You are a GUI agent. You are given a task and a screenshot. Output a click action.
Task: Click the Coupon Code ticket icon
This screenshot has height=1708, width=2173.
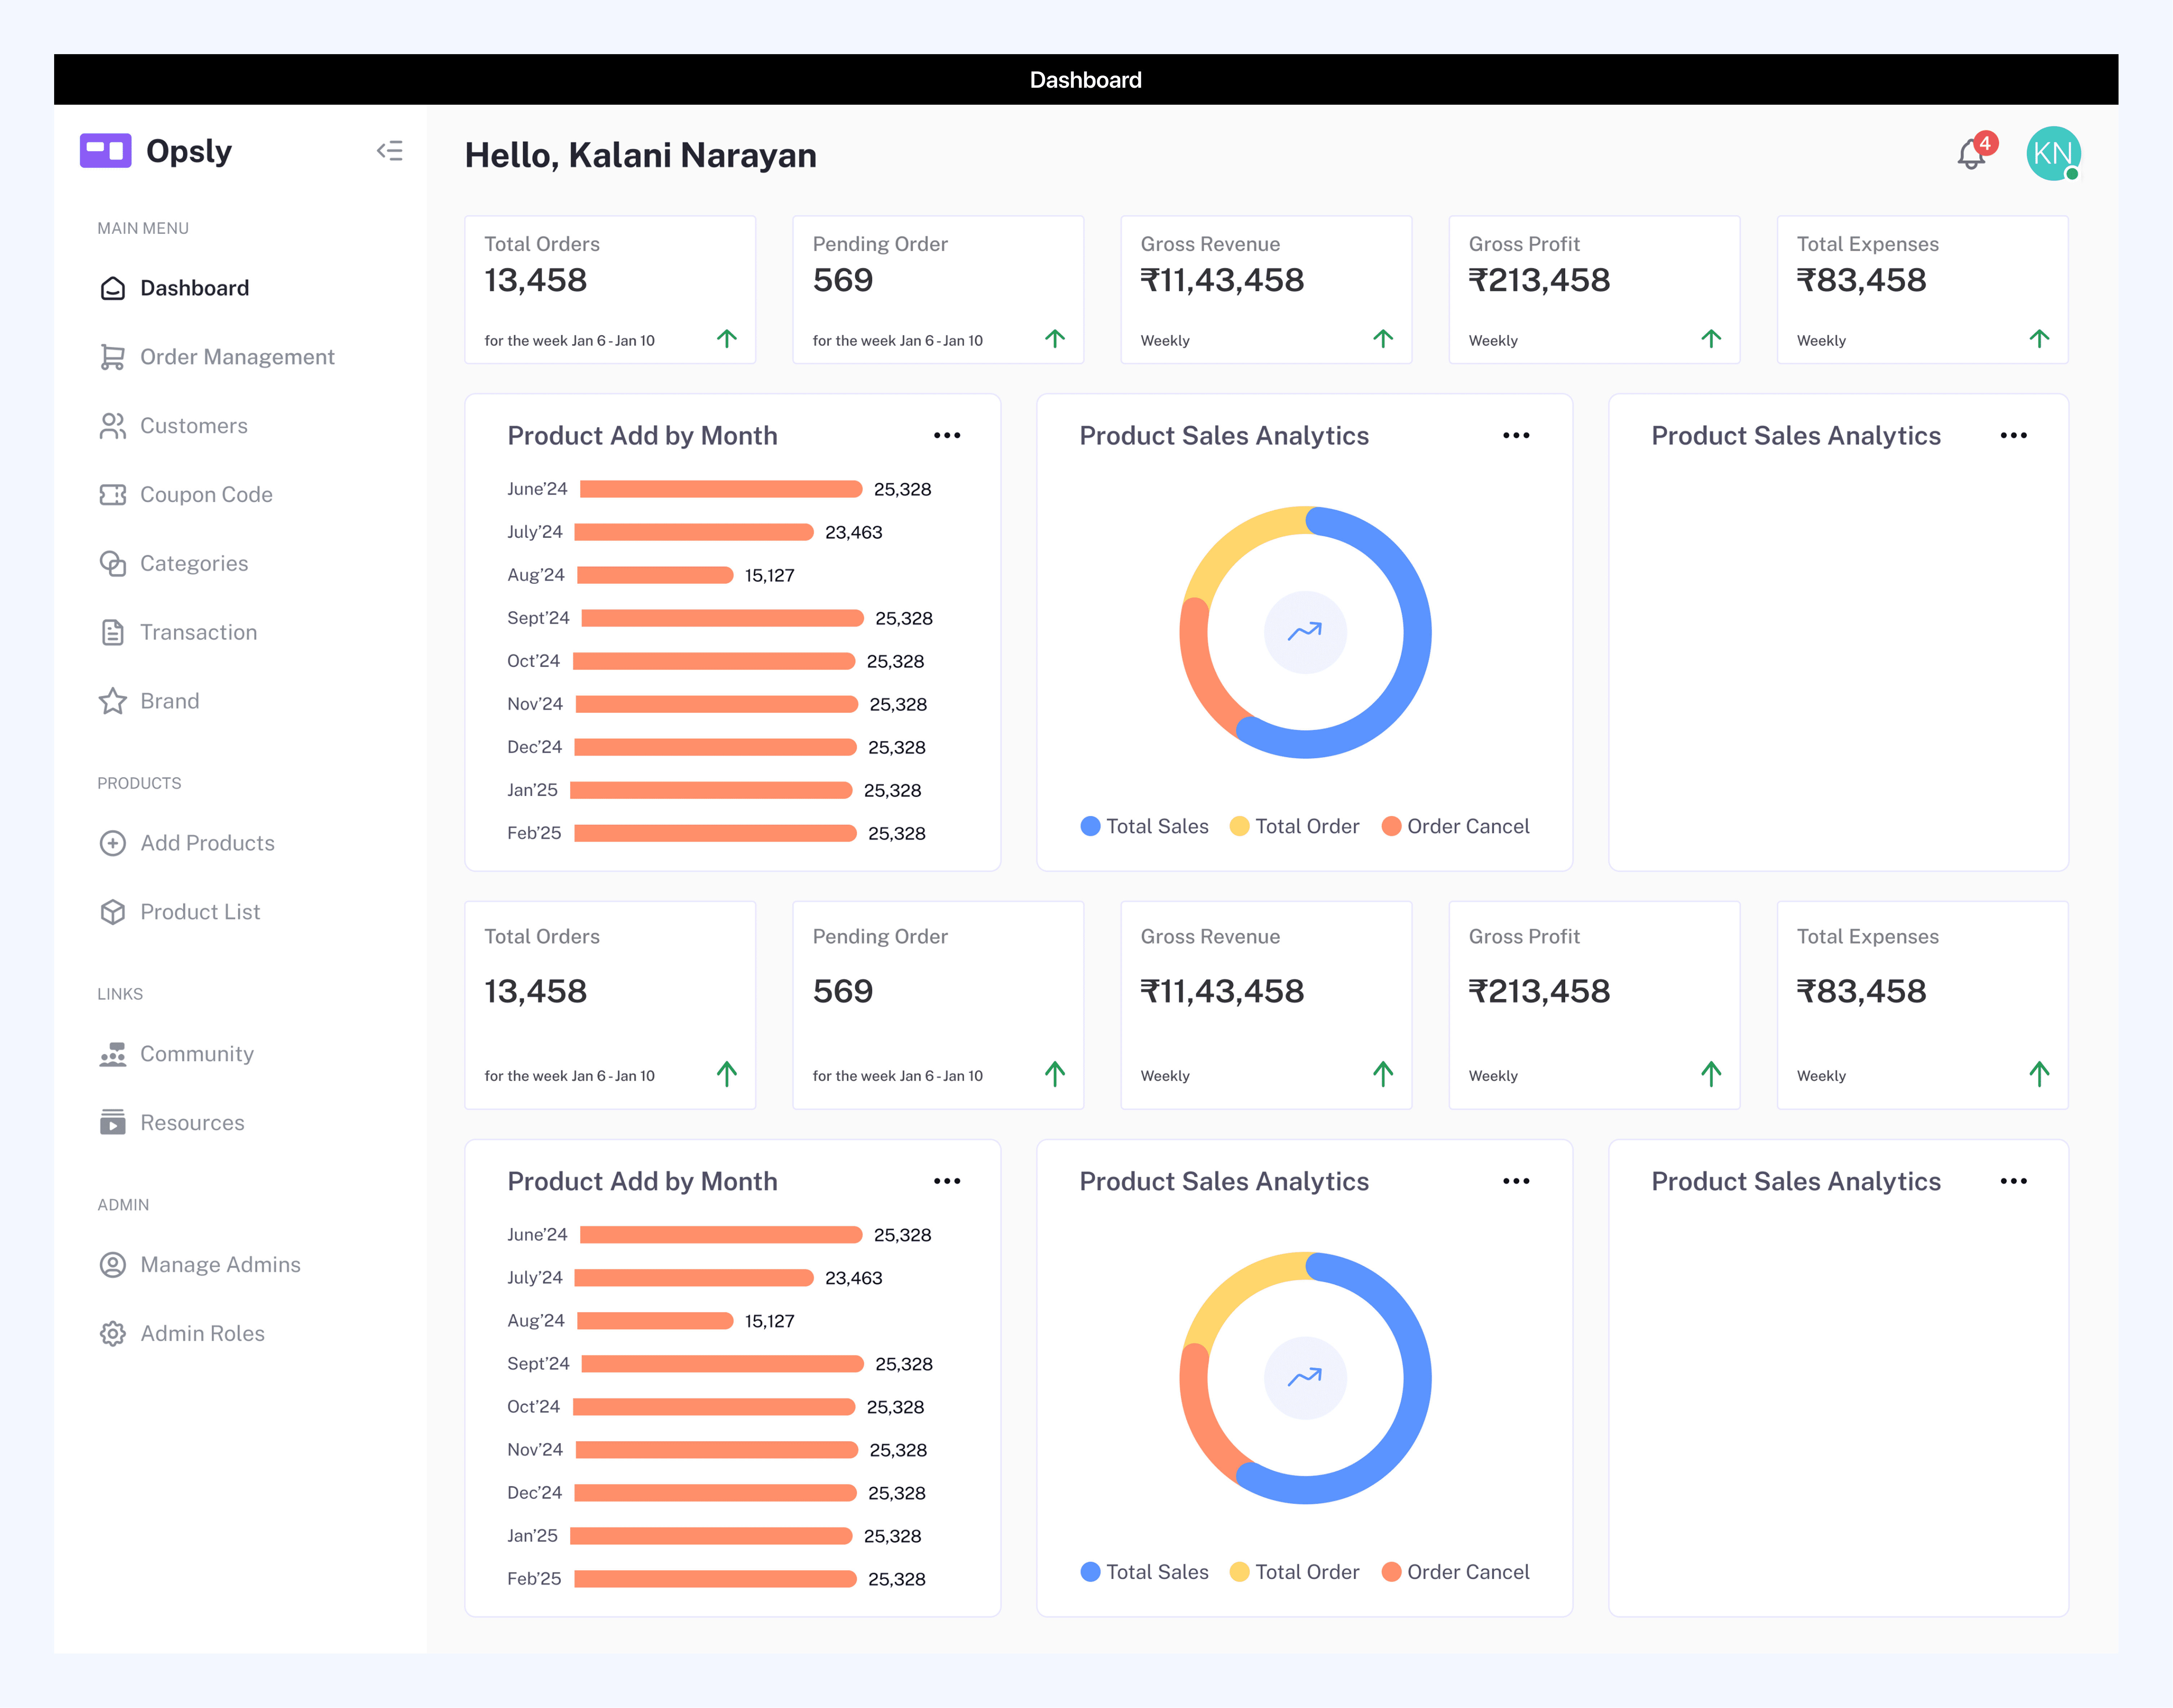(113, 495)
